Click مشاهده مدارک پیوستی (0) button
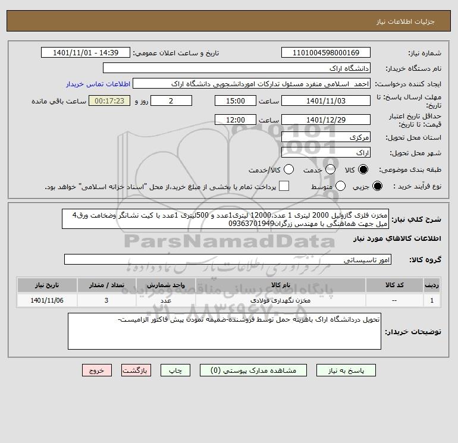 (x=253, y=370)
